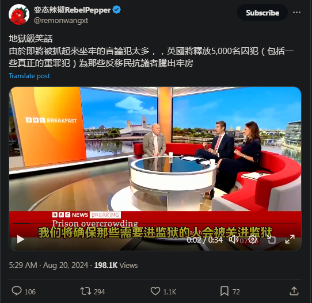Share the post via upload icon
This screenshot has height=303, width=312.
click(294, 292)
